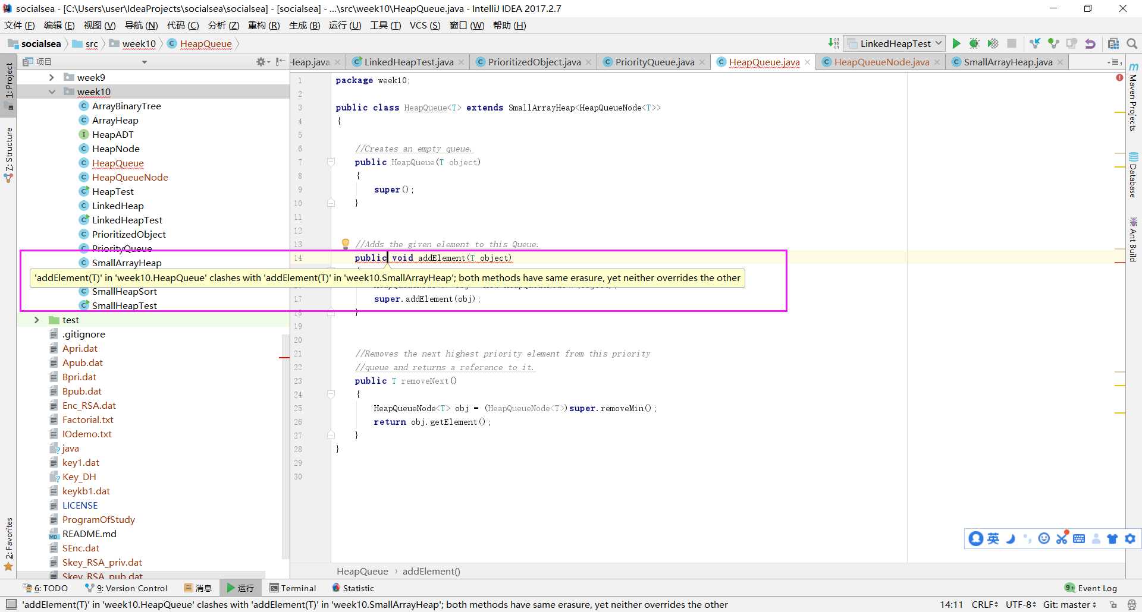Open Project Structure icon
Screen dimensions: 1142x612
click(x=1113, y=43)
